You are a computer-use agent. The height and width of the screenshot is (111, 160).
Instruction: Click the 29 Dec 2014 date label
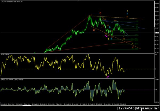click(67, 104)
